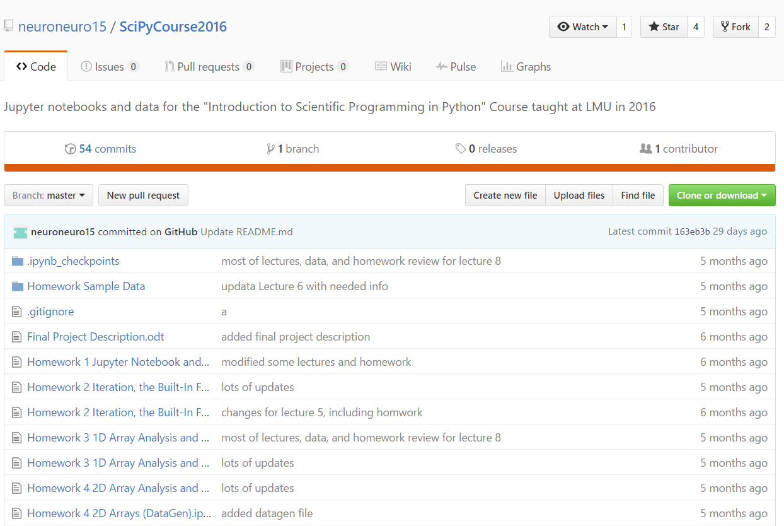Open the Pull requests tab

208,67
